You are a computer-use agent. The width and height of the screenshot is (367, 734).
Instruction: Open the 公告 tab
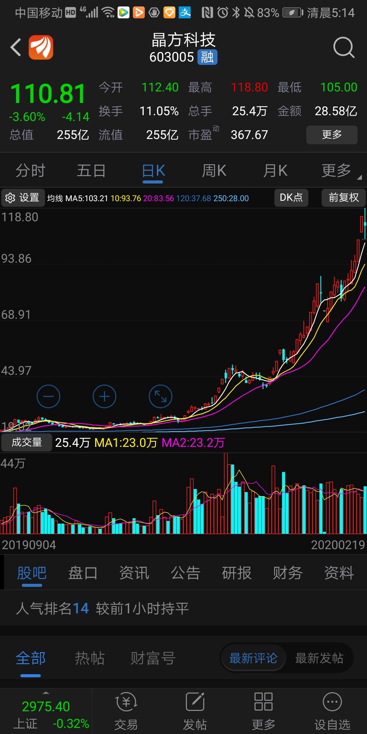(186, 573)
